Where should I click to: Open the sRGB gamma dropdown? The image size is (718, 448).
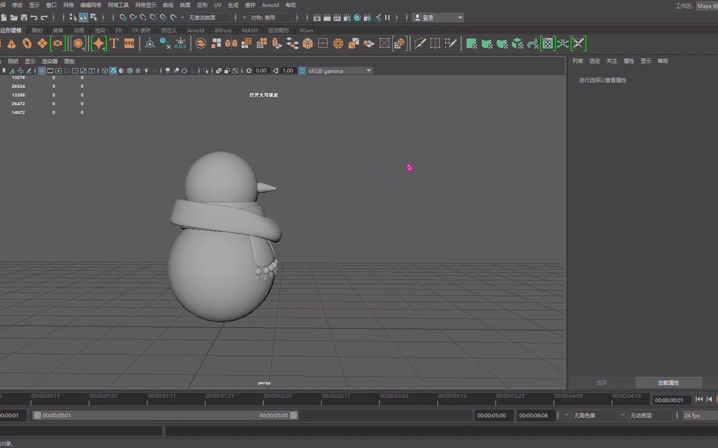pyautogui.click(x=369, y=71)
